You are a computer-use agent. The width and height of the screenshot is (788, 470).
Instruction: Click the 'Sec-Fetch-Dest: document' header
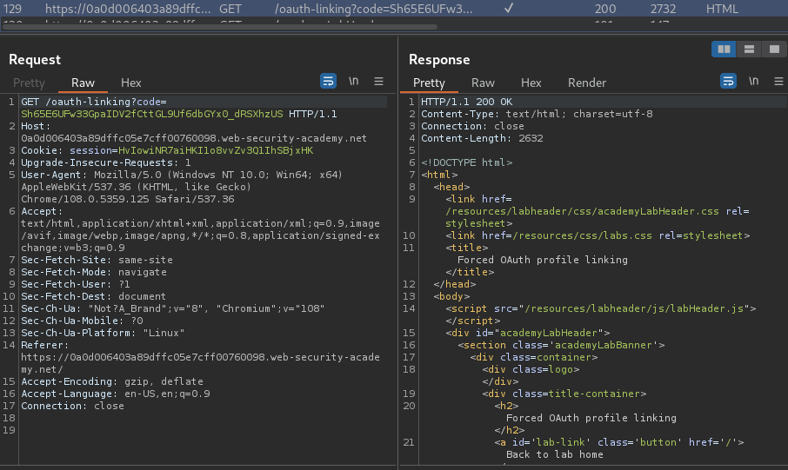[x=93, y=296]
